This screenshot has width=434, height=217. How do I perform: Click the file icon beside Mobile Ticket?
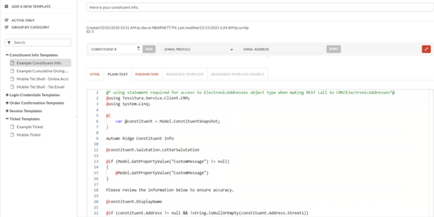coord(13,135)
